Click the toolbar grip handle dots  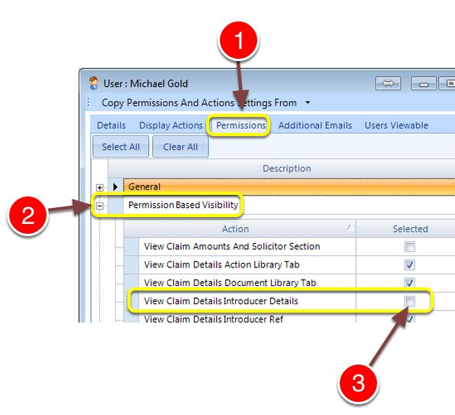click(89, 102)
